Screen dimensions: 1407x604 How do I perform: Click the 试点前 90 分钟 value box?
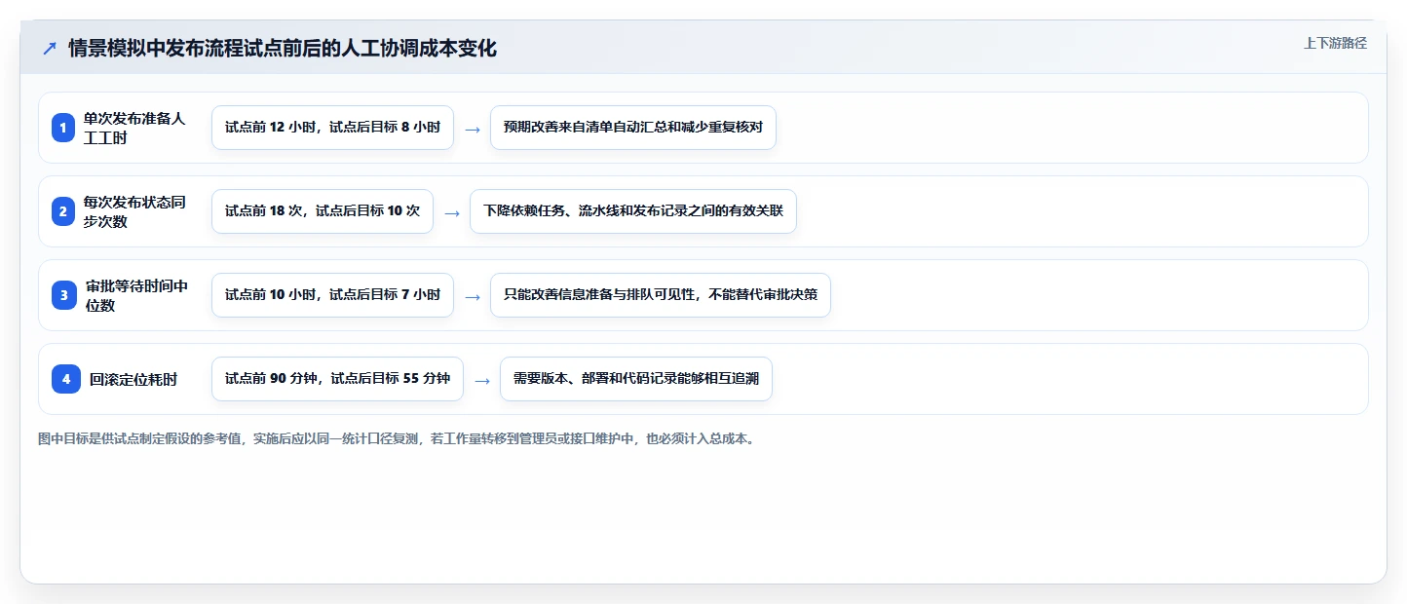click(x=337, y=379)
